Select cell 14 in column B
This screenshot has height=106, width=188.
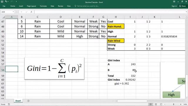(x=21, y=36)
